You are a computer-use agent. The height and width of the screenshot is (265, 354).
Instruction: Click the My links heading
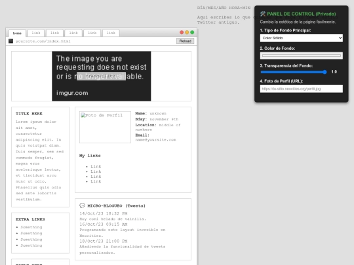(90, 156)
